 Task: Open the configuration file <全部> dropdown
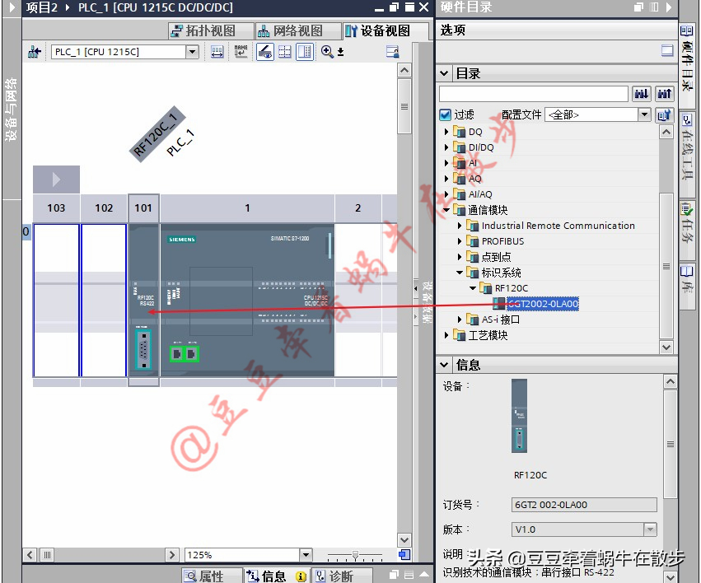coord(644,114)
